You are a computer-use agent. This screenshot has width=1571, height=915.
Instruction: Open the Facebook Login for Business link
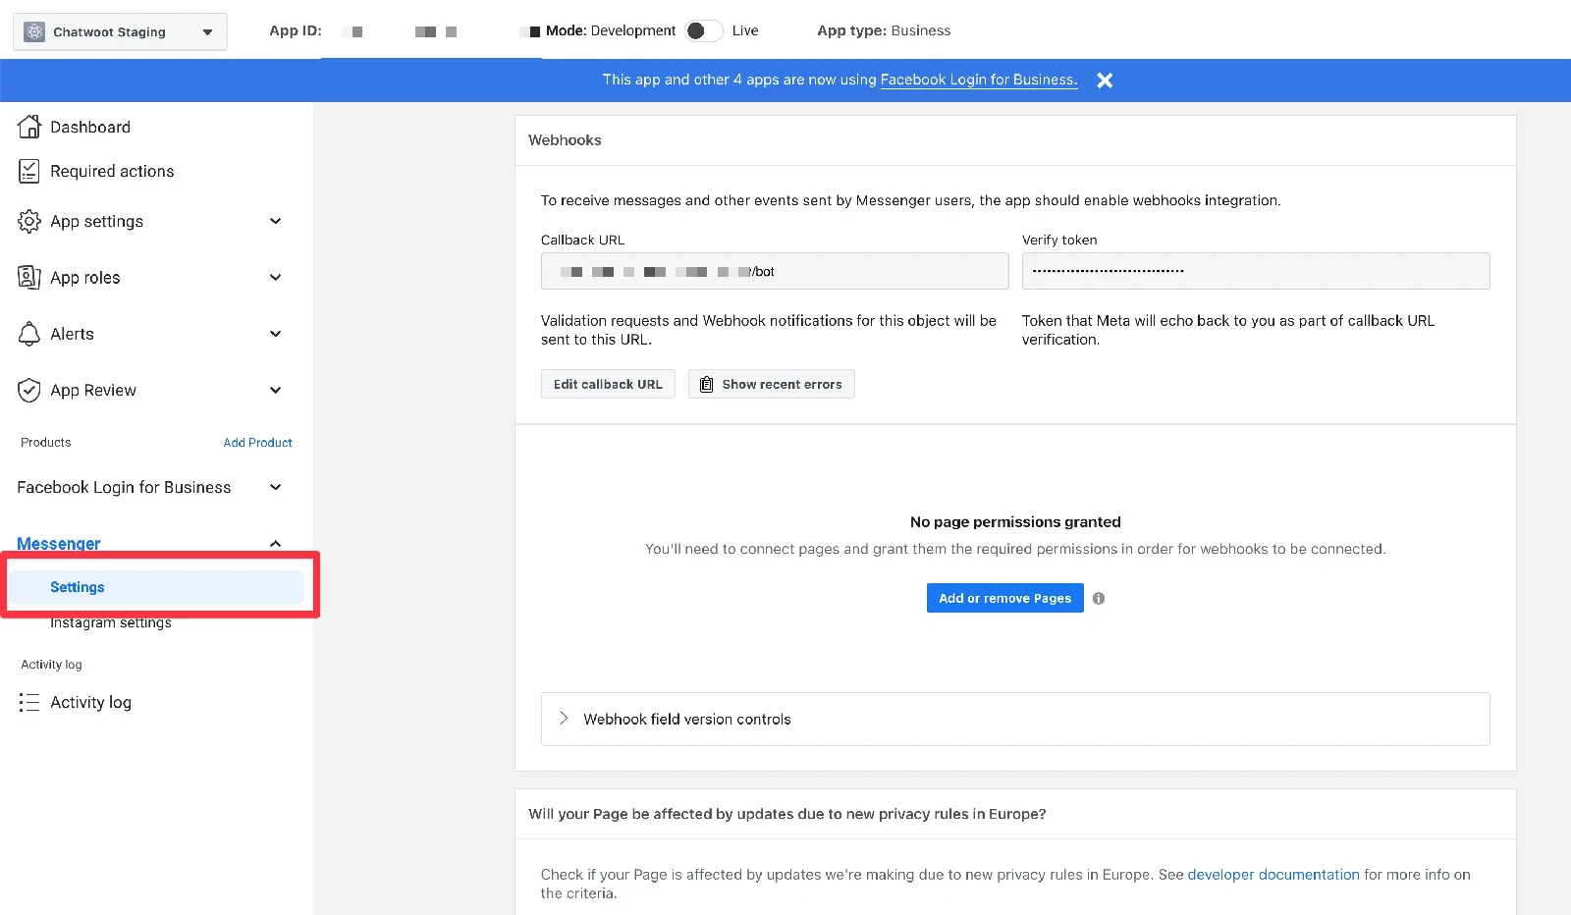[x=979, y=80]
